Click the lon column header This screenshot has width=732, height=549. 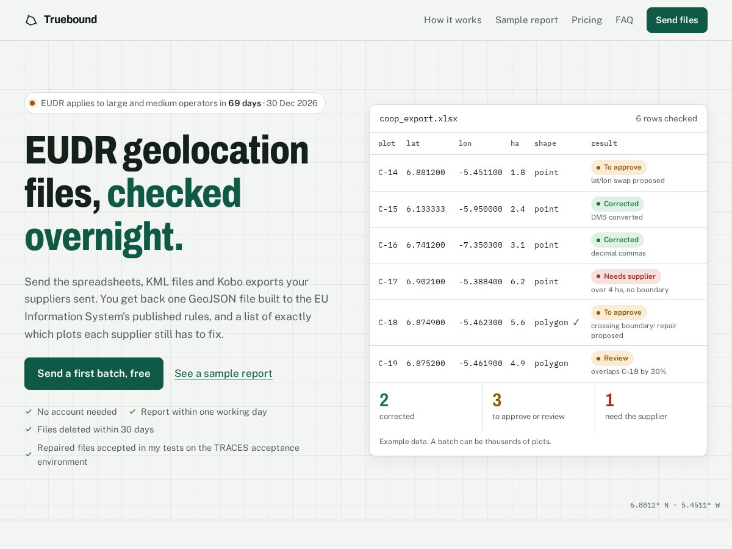pyautogui.click(x=465, y=143)
